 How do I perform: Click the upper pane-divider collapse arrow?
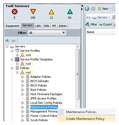click(82, 6)
